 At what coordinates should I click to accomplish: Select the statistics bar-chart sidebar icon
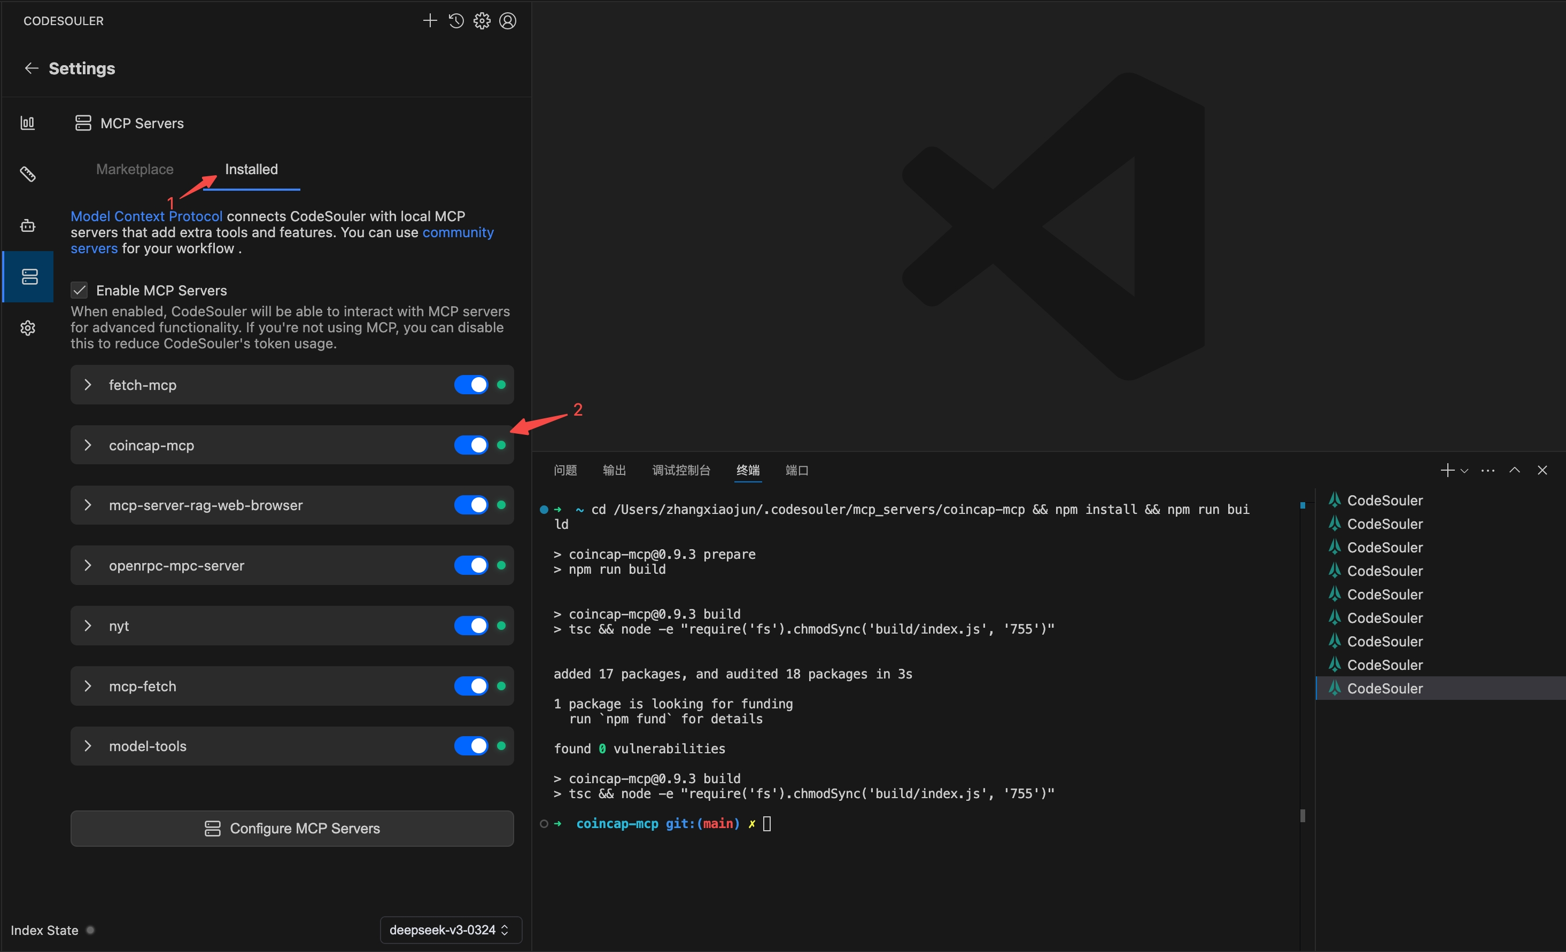point(28,122)
